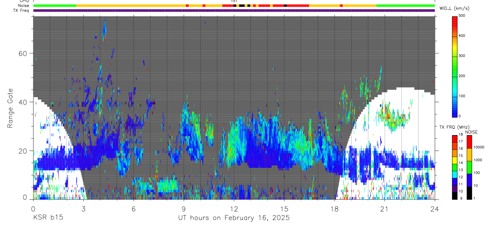Click the '21' UT hour tick label

385,208
